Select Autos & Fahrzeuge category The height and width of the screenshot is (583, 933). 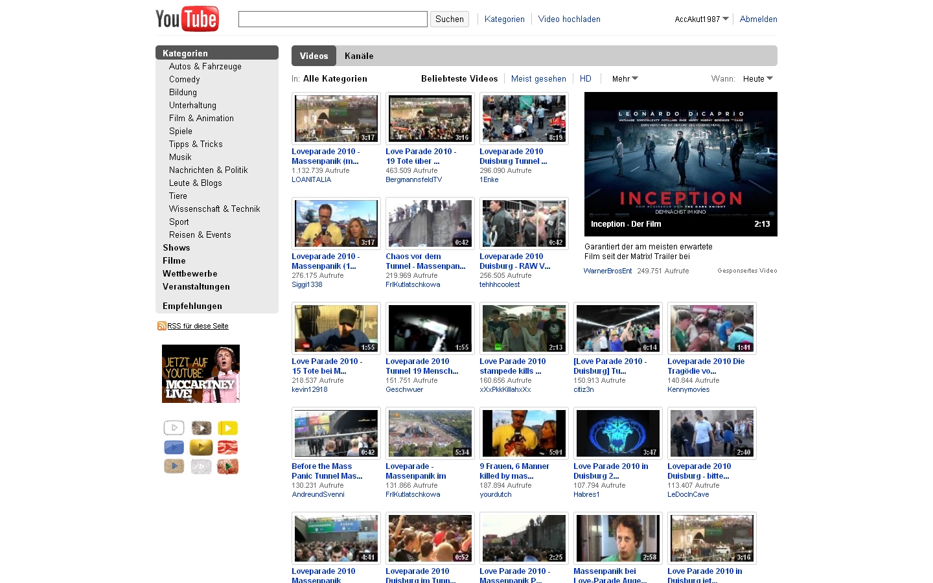point(205,66)
